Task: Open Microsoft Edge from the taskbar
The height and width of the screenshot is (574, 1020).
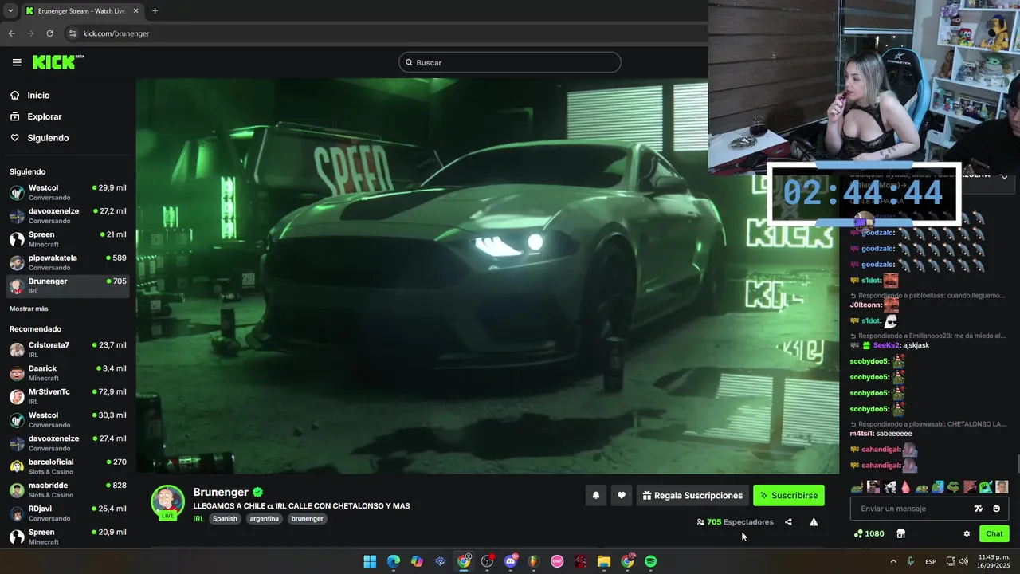Action: tap(394, 561)
